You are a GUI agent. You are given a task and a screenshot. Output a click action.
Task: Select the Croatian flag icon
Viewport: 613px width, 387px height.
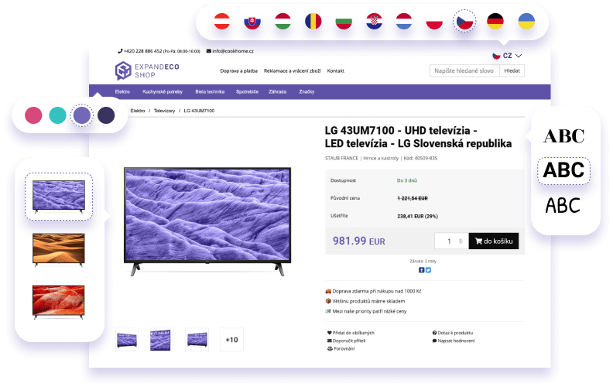tap(374, 22)
